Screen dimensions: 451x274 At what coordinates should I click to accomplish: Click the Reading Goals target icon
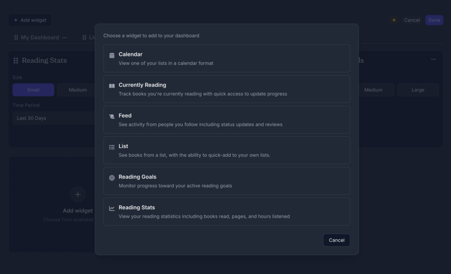pyautogui.click(x=112, y=178)
